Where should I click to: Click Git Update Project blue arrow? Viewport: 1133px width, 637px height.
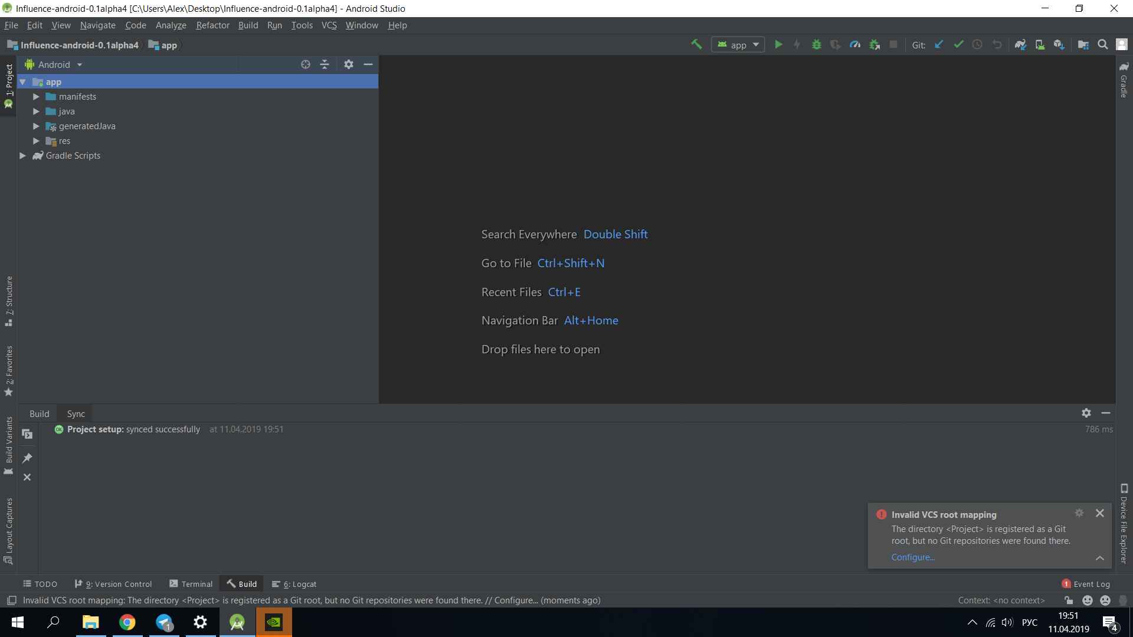(x=939, y=45)
